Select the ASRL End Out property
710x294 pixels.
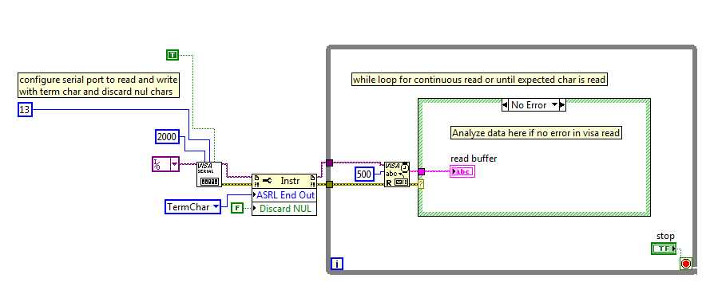click(284, 195)
